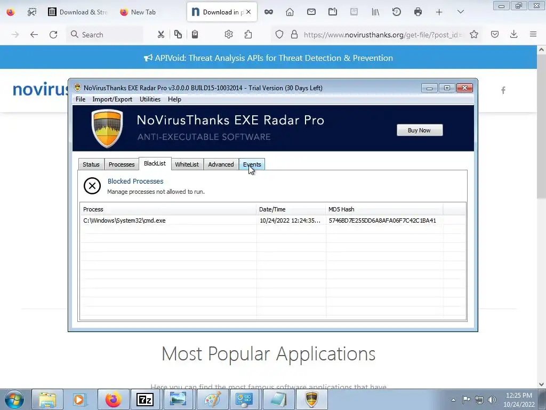Click the tracking protection shield icon
This screenshot has height=410, width=546.
(x=279, y=35)
